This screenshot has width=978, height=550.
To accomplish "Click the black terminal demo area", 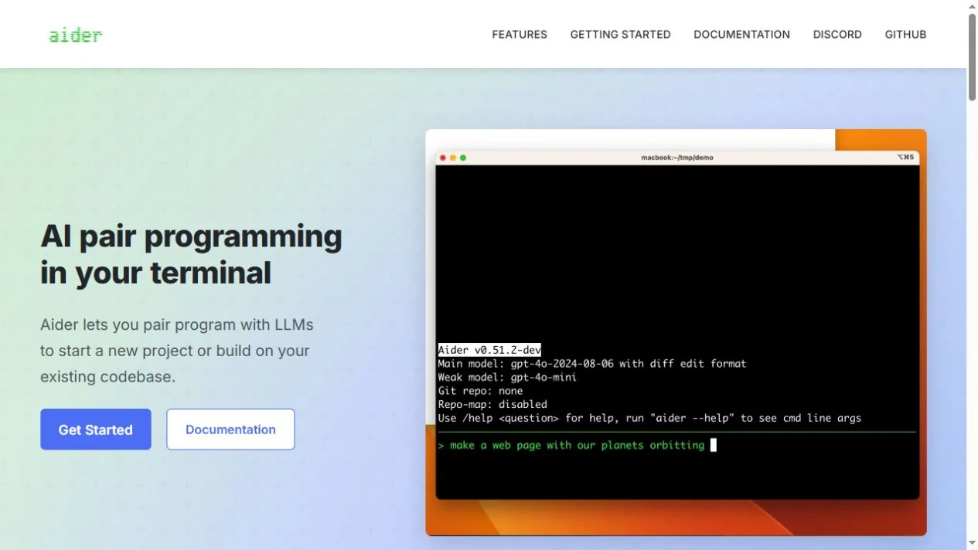I will point(677,332).
